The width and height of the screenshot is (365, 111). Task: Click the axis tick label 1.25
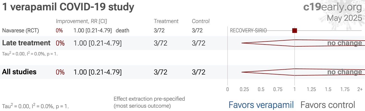[311, 90]
